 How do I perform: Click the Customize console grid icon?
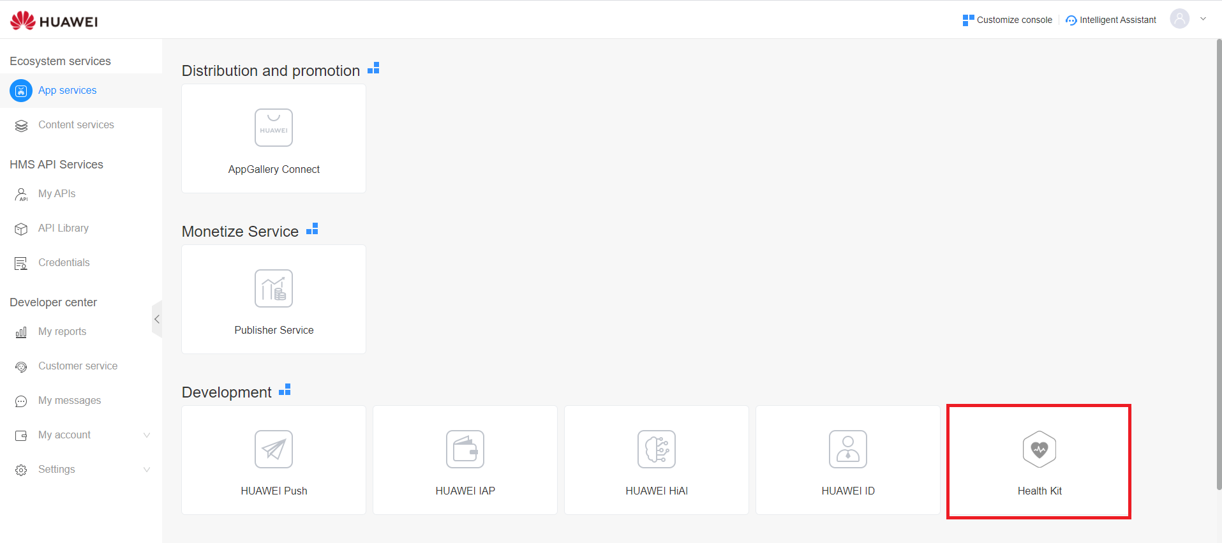[968, 20]
